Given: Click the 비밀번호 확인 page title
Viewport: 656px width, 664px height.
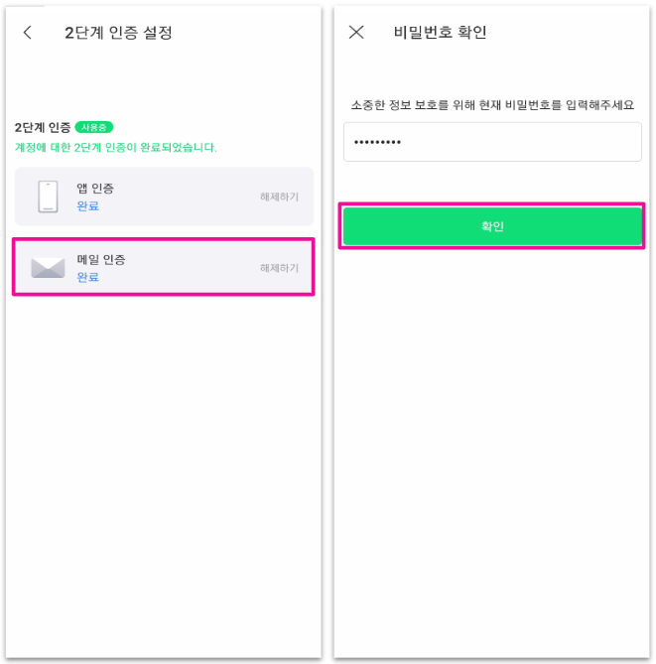Looking at the screenshot, I should pyautogui.click(x=440, y=33).
